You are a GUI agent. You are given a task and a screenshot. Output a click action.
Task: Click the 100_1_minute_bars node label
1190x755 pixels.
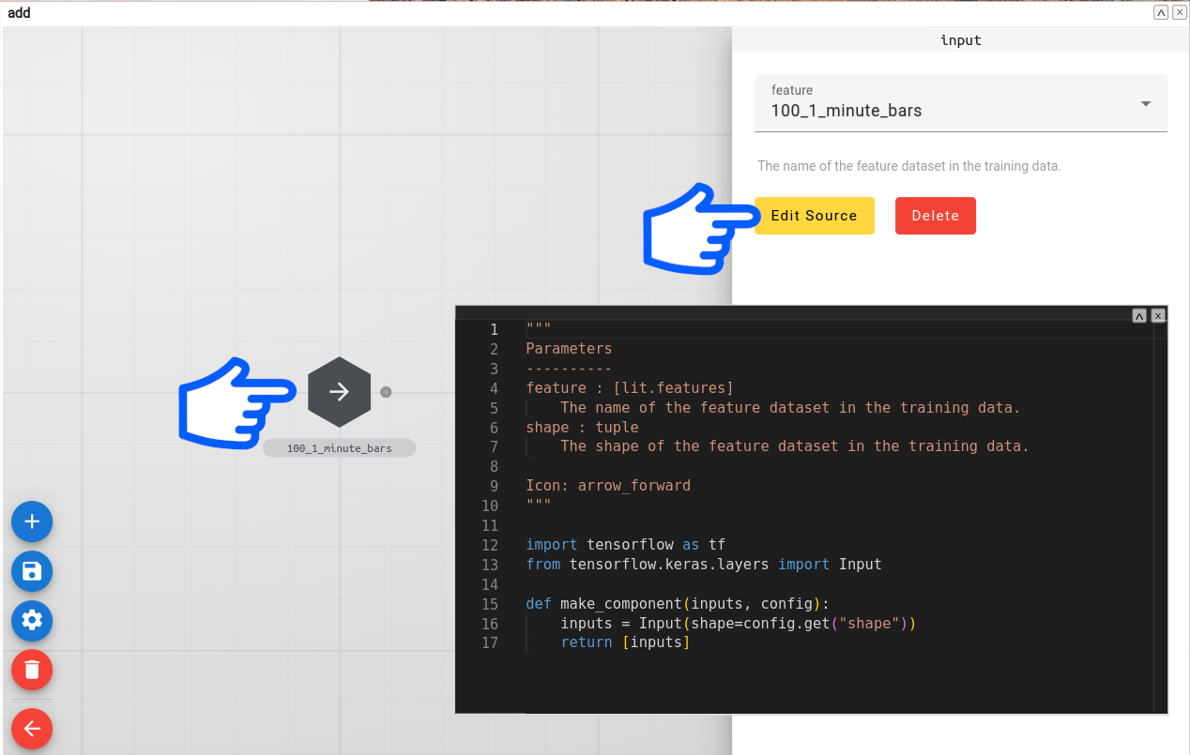tap(339, 447)
